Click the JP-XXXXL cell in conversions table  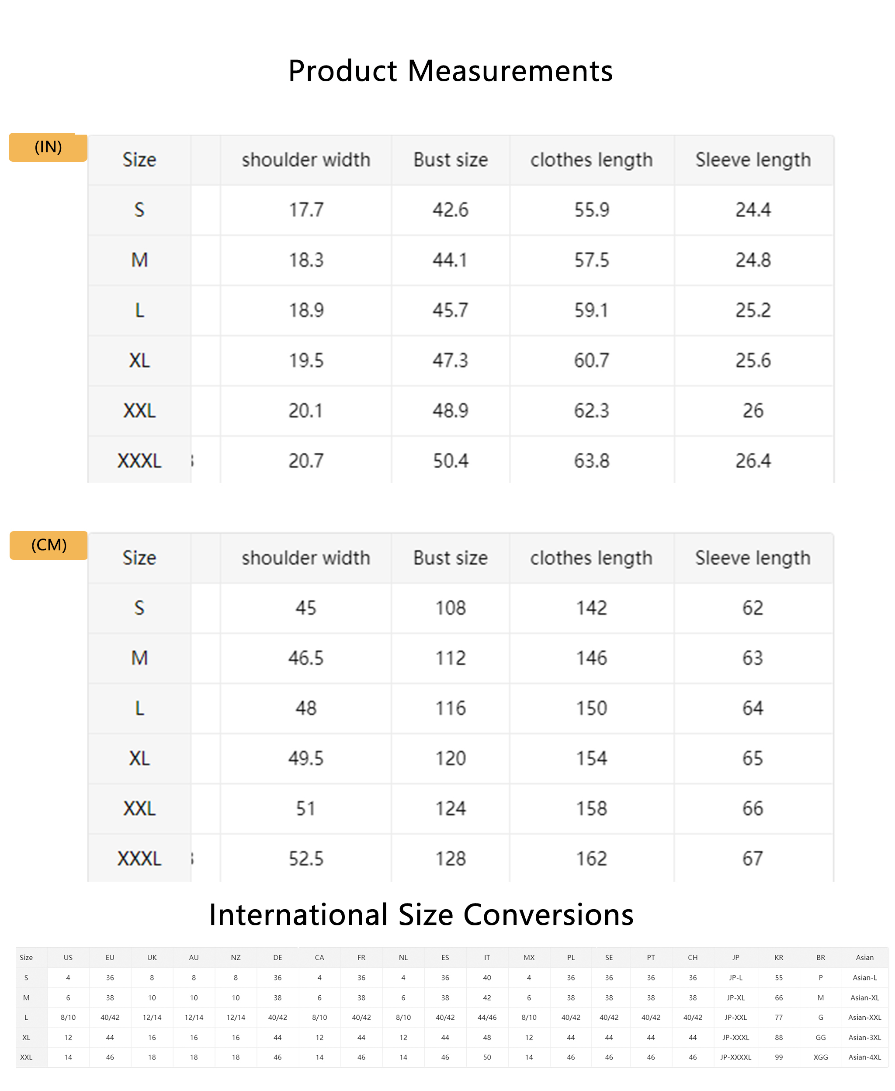[x=735, y=1057]
